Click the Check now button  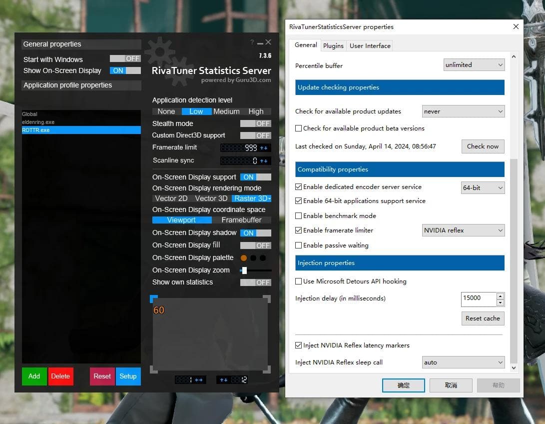pos(483,146)
